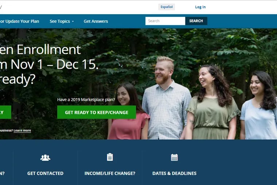
Task: Click the Get Ready to Keep/Change button
Action: click(97, 112)
